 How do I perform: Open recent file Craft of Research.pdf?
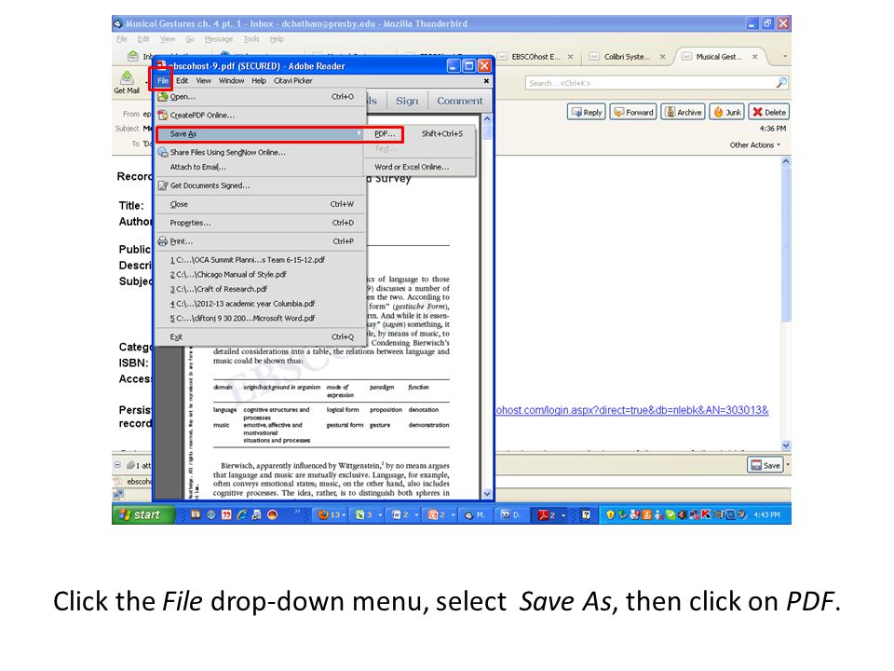(261, 289)
